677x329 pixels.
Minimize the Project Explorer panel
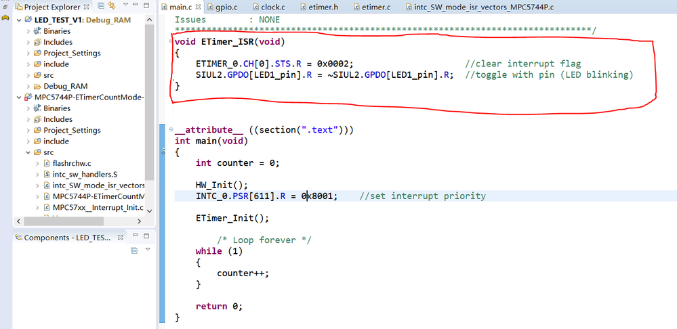point(136,5)
